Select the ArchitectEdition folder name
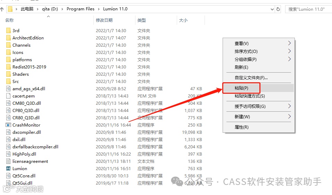Viewport: 332px width, 195px height. click(x=28, y=38)
